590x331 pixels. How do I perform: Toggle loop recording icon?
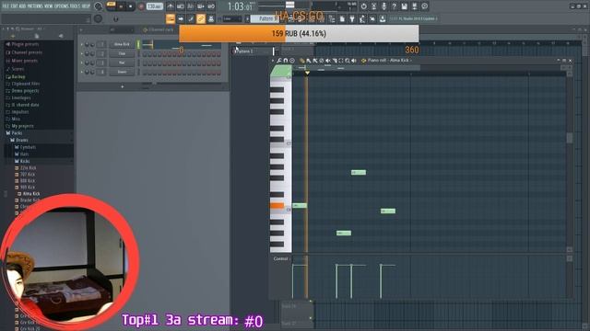pos(211,6)
